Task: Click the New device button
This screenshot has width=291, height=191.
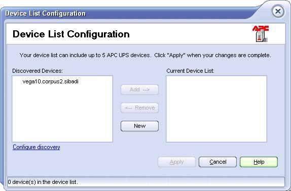Action: (x=139, y=126)
